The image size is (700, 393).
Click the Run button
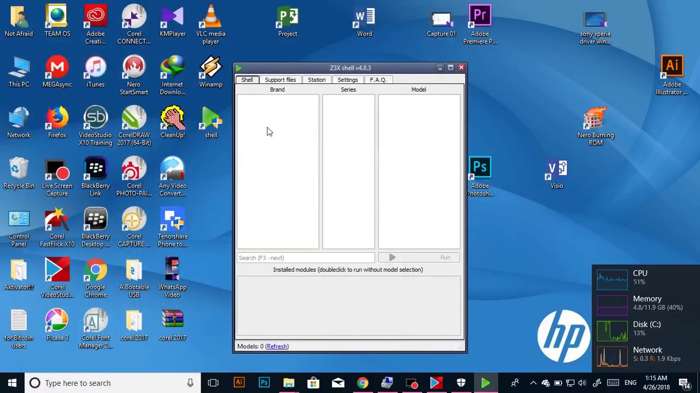419,258
